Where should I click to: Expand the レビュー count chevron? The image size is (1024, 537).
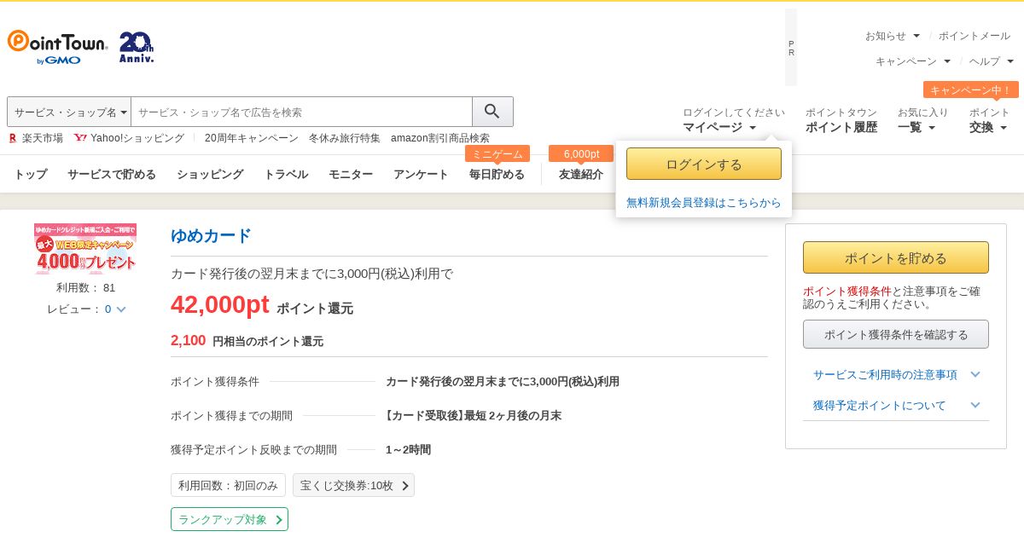coord(120,309)
